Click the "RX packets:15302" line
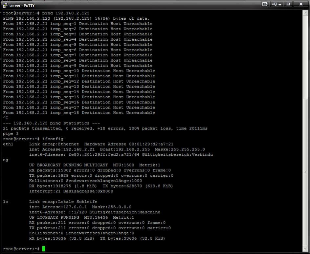The image size is (310, 254). coord(100,170)
